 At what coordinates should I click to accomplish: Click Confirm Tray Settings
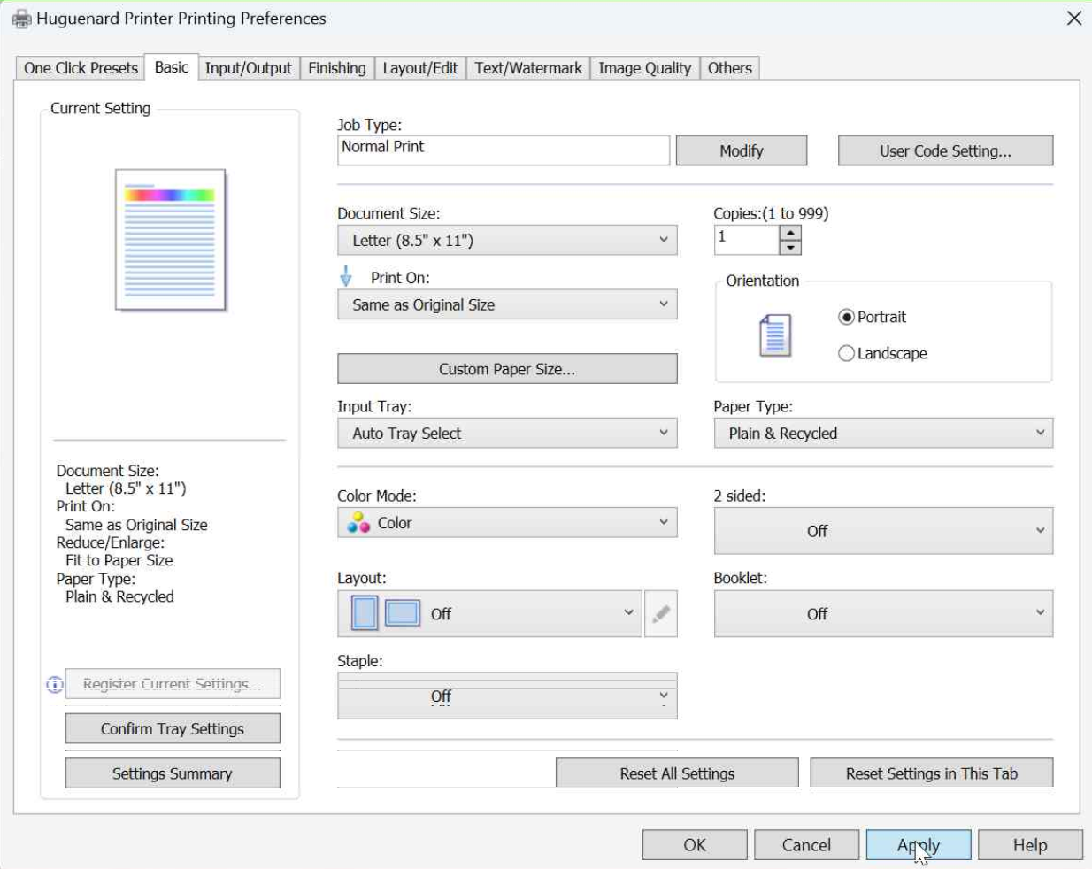[x=173, y=728]
